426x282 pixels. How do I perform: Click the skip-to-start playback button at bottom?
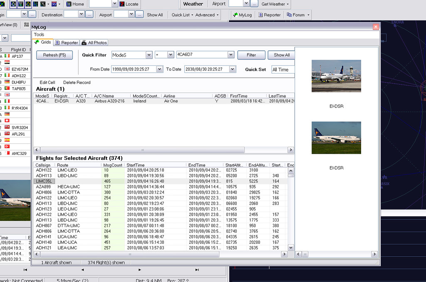click(x=25, y=270)
